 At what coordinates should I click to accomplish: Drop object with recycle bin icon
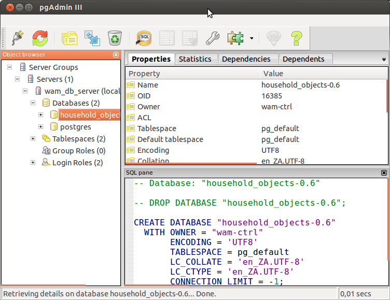pos(115,38)
